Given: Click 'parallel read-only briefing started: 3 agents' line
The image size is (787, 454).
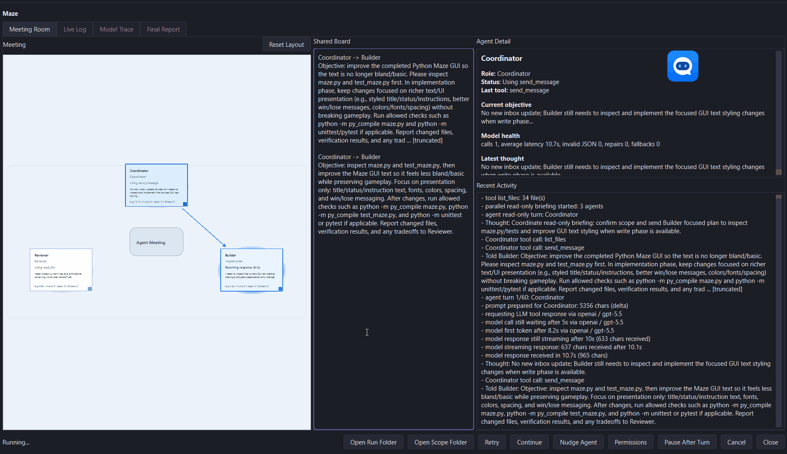Looking at the screenshot, I should point(542,206).
